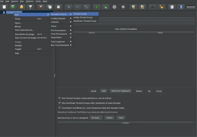Image resolution: width=197 pixels, height=137 pixels.
Task: Click the vertical split pane divider handle
Action: 55,75
